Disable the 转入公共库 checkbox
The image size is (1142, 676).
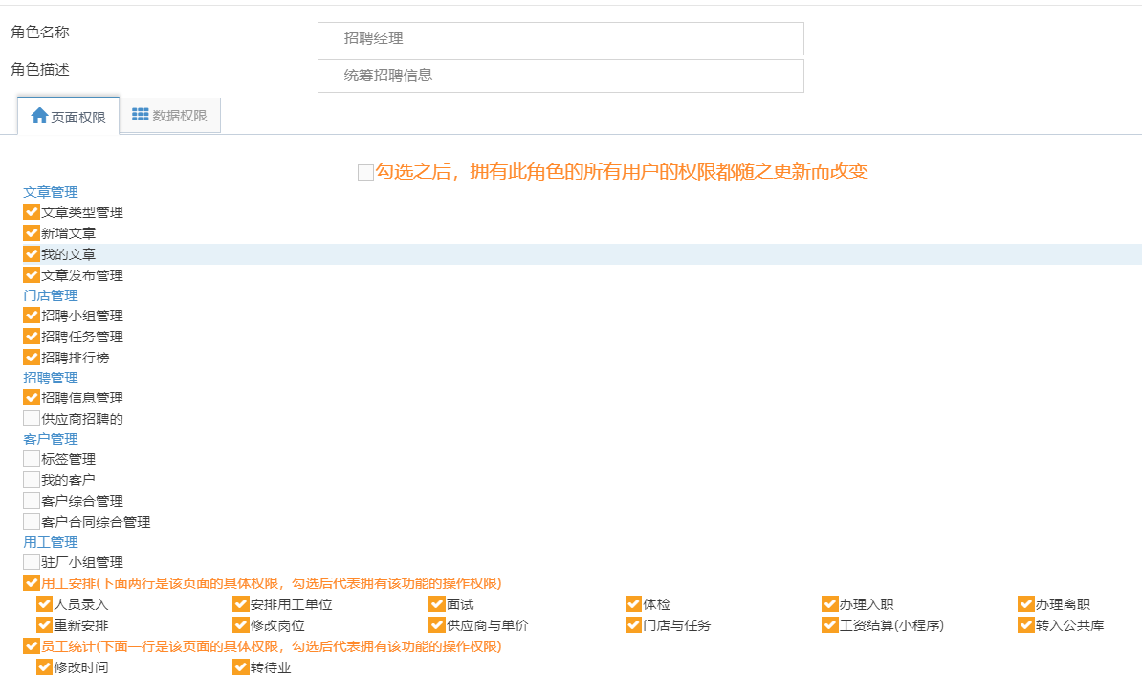click(x=1025, y=624)
